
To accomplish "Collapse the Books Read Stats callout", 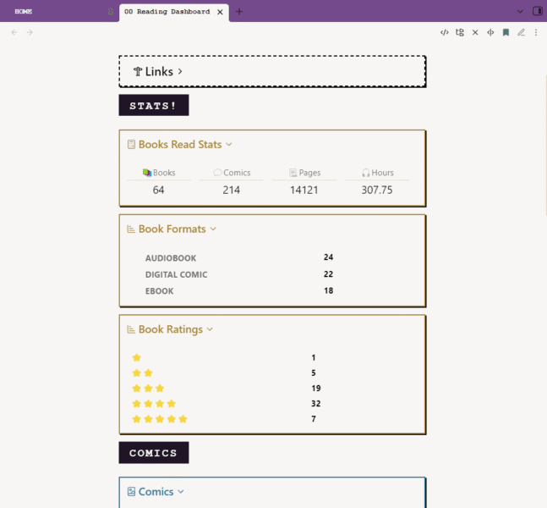I will 229,145.
